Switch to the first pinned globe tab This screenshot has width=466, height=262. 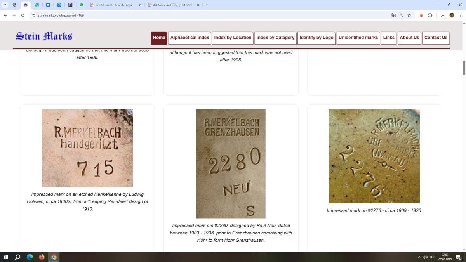[x=14, y=5]
